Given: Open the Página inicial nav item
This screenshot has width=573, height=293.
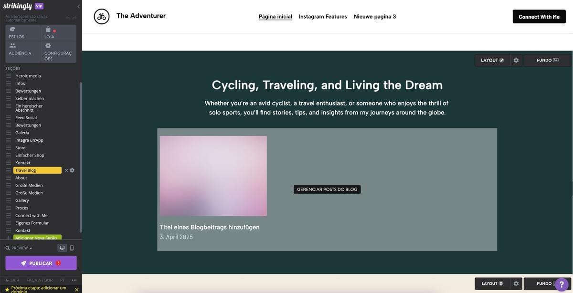Looking at the screenshot, I should 276,17.
